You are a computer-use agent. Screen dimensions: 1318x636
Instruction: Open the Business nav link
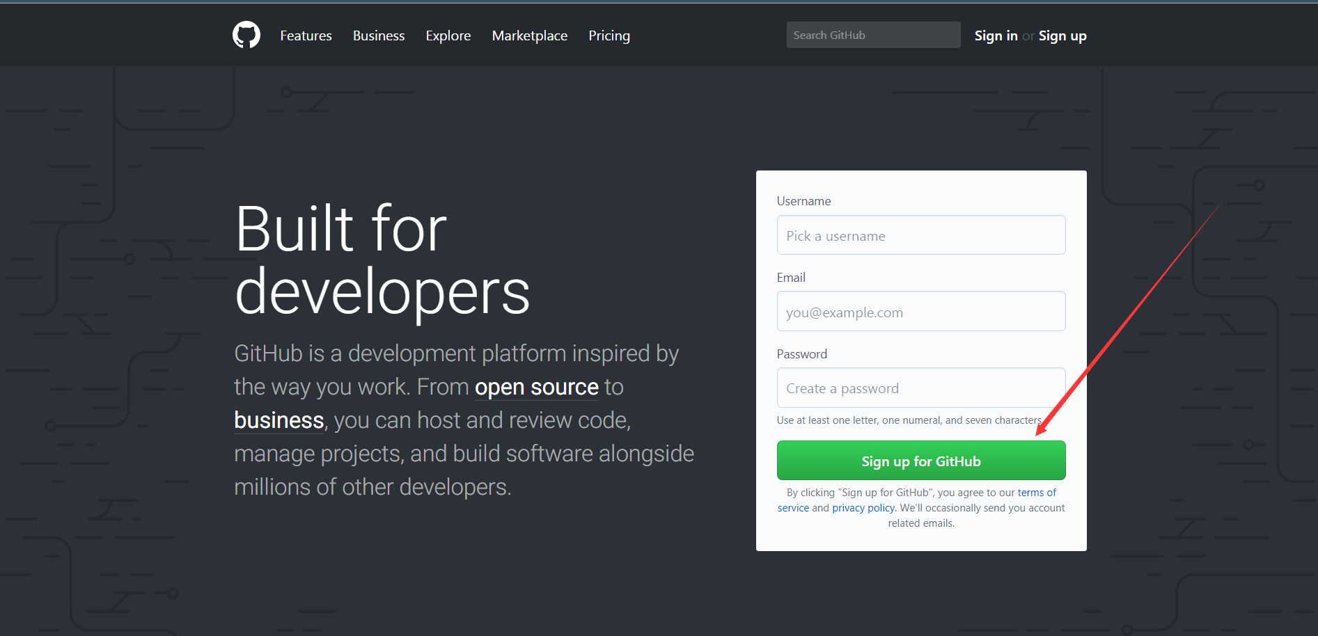[x=379, y=35]
